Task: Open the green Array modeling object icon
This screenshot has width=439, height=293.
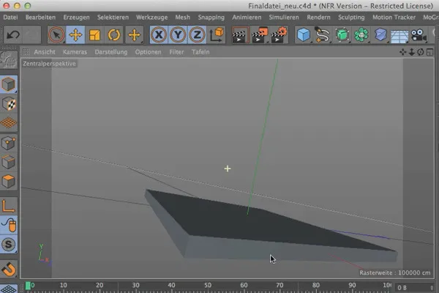Action: (x=361, y=34)
